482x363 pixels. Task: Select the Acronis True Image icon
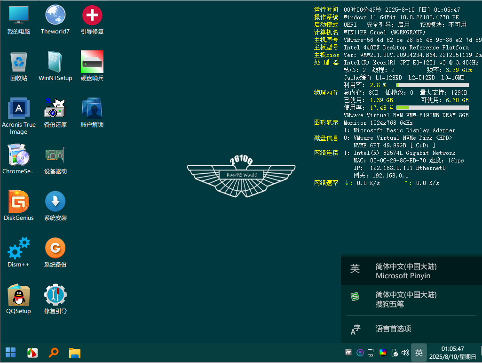tap(19, 116)
